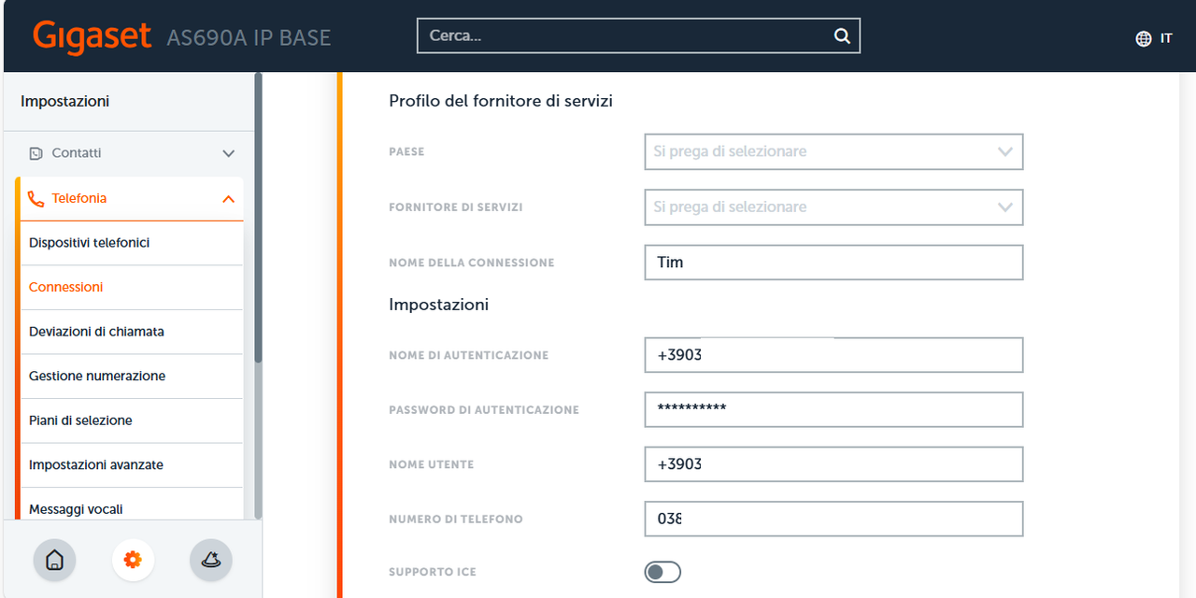Viewport: 1196px width, 598px height.
Task: Click the Nome della connessione field
Action: coord(833,263)
